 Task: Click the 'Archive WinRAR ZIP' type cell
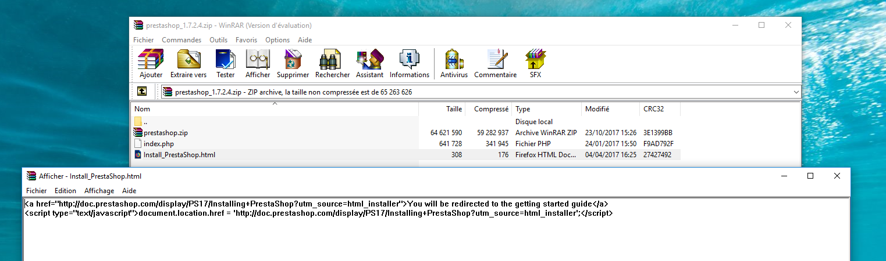[x=547, y=133]
